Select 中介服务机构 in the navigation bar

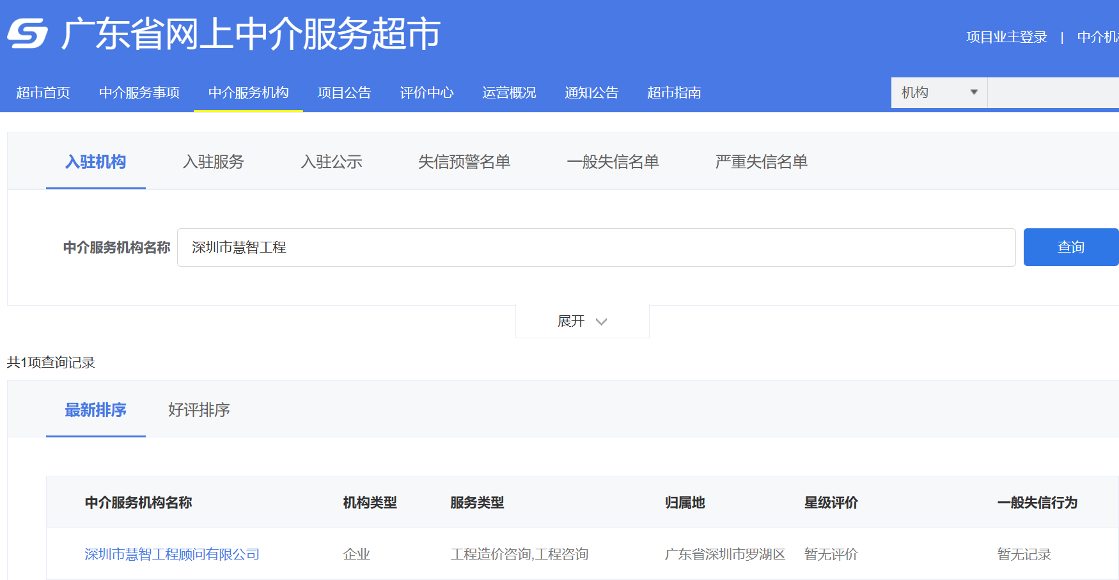[x=248, y=93]
